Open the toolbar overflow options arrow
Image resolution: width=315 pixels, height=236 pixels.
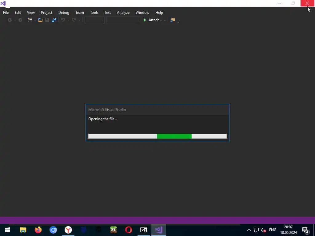178,21
